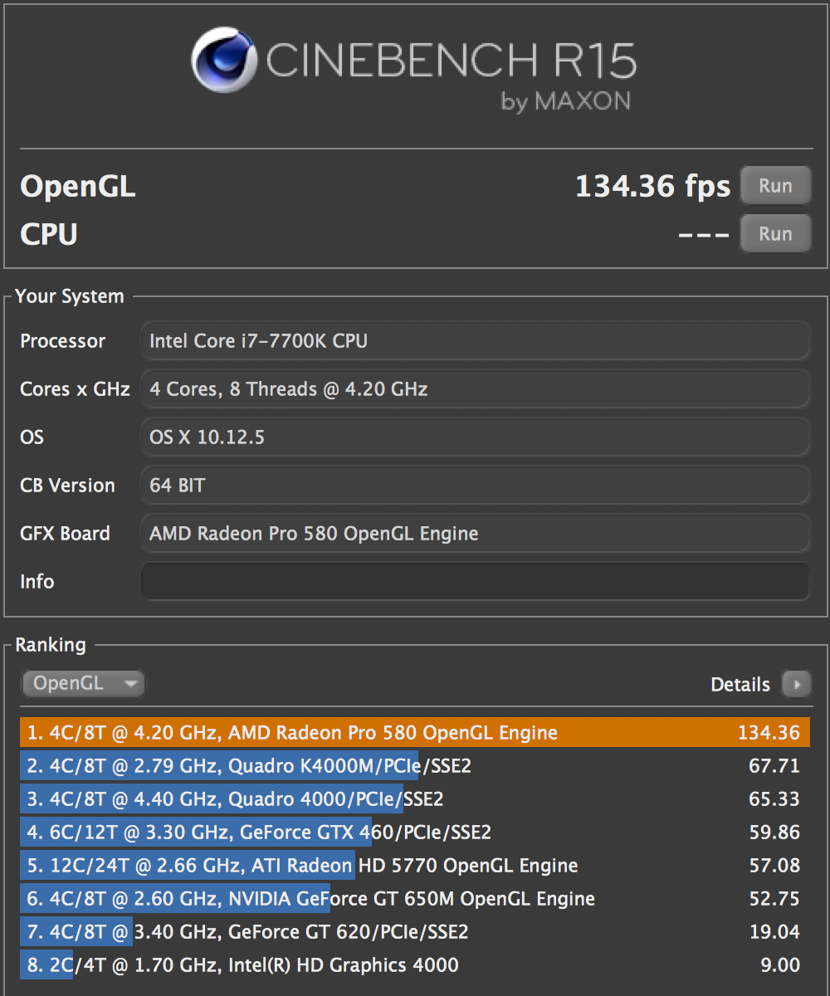Viewport: 830px width, 996px height.
Task: Click the GFX Board Radeon Pro 580 field
Action: [475, 533]
